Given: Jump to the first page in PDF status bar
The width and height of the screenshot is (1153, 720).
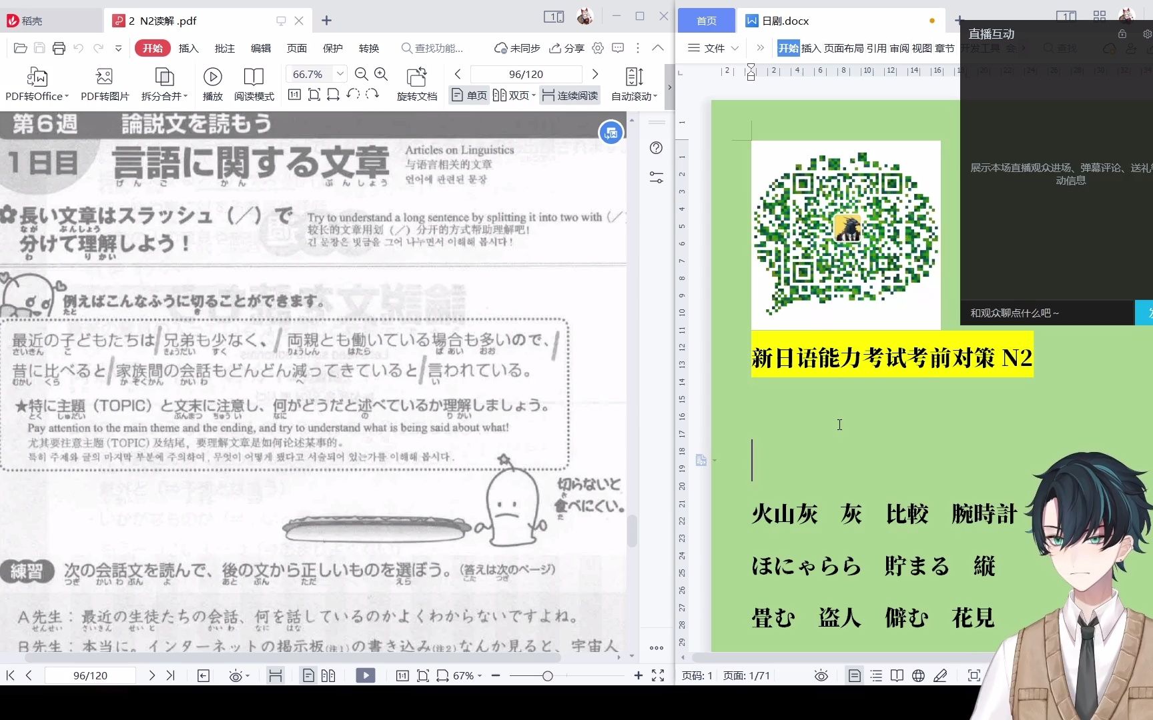Looking at the screenshot, I should (10, 675).
